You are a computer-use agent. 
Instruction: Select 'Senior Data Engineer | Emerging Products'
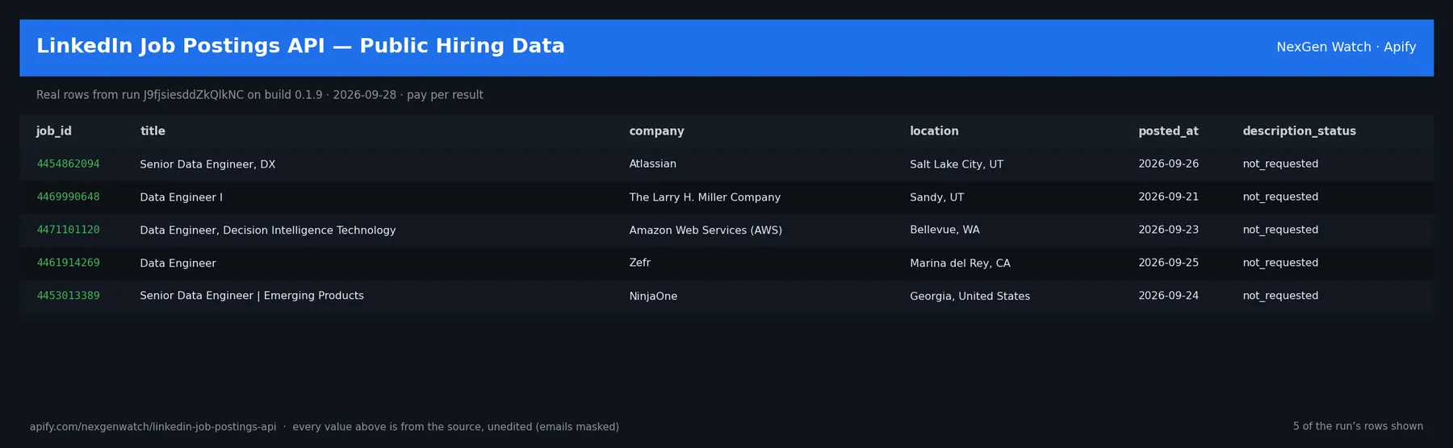[251, 296]
